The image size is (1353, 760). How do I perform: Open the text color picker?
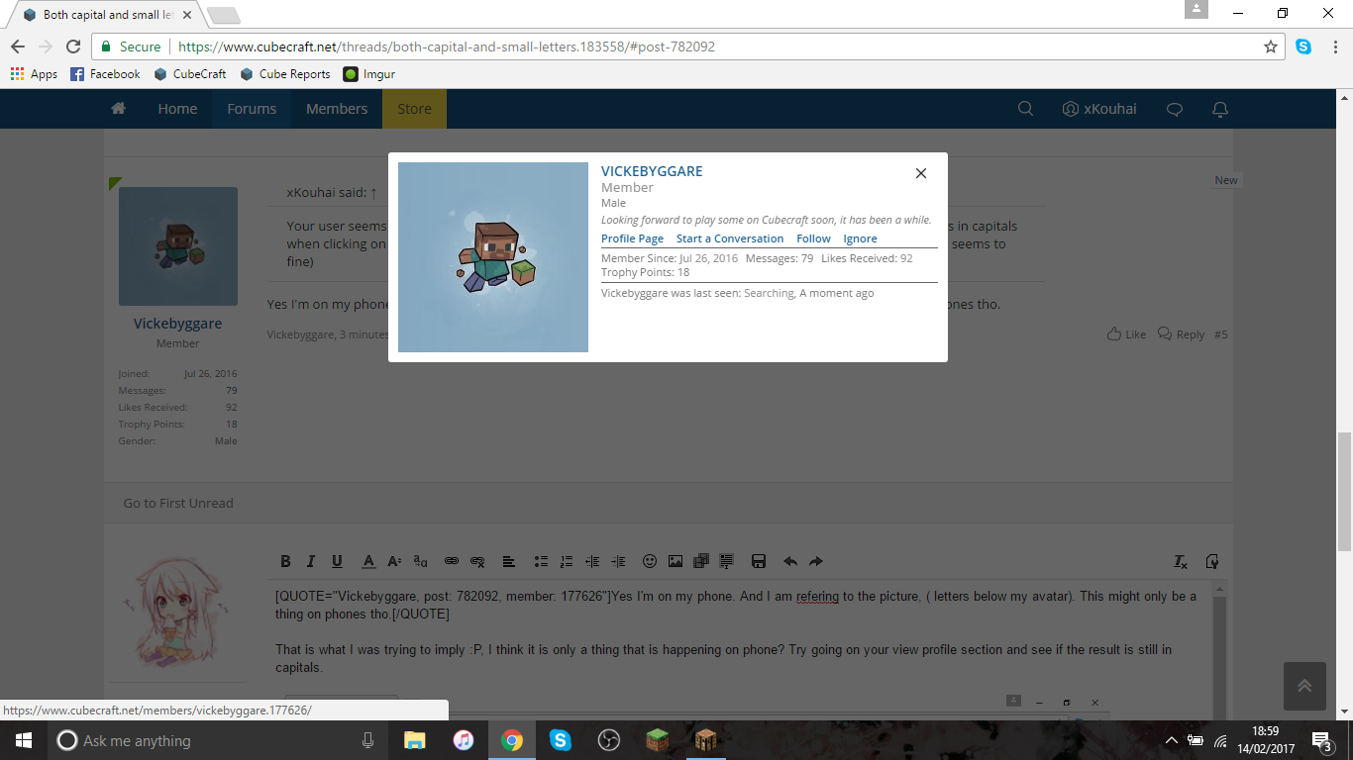click(368, 561)
